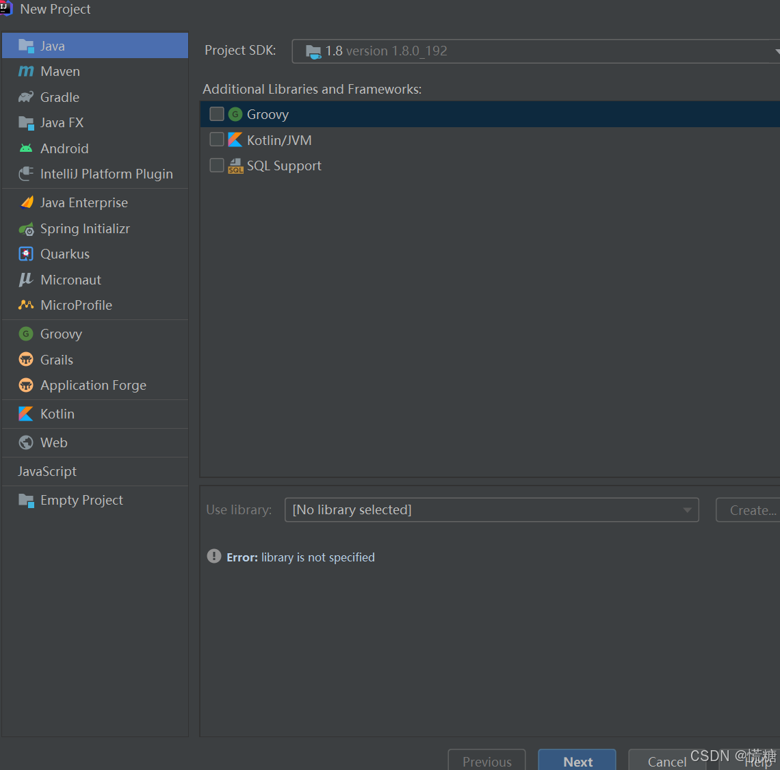Choose the Gradle elephant icon

click(x=26, y=97)
